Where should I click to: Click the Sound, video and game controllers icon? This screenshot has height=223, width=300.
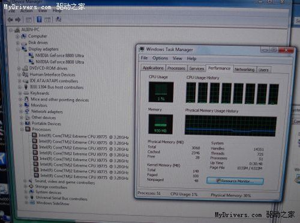(x=31, y=181)
